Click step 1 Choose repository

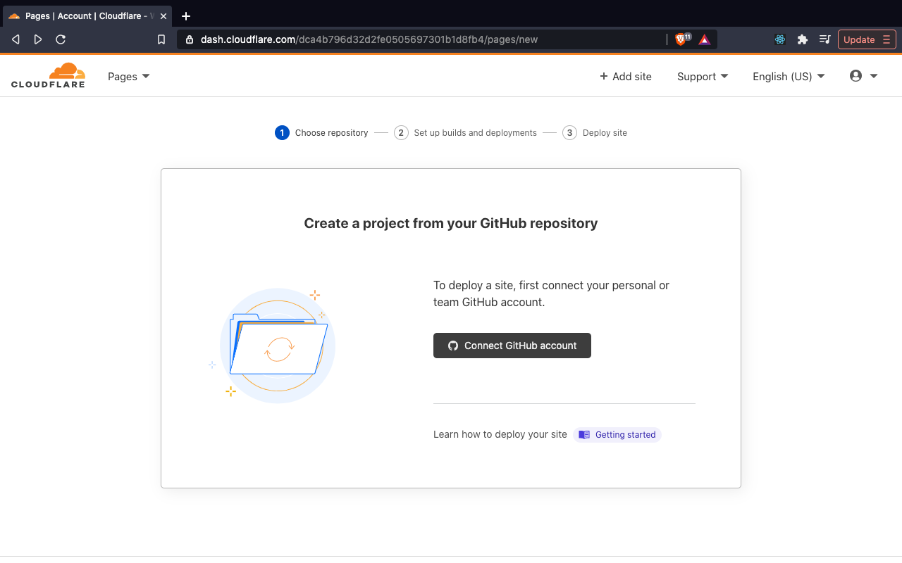tap(321, 132)
